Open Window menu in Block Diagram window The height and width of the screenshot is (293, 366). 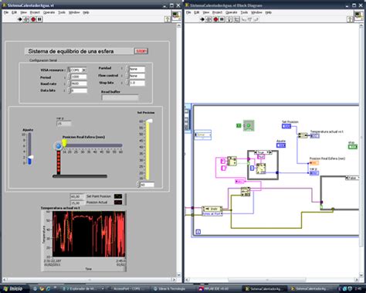click(x=256, y=12)
